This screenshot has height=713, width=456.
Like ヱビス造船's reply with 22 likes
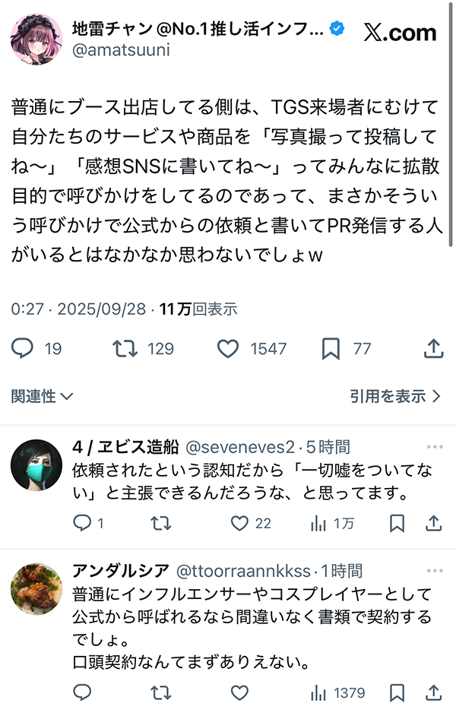240,523
